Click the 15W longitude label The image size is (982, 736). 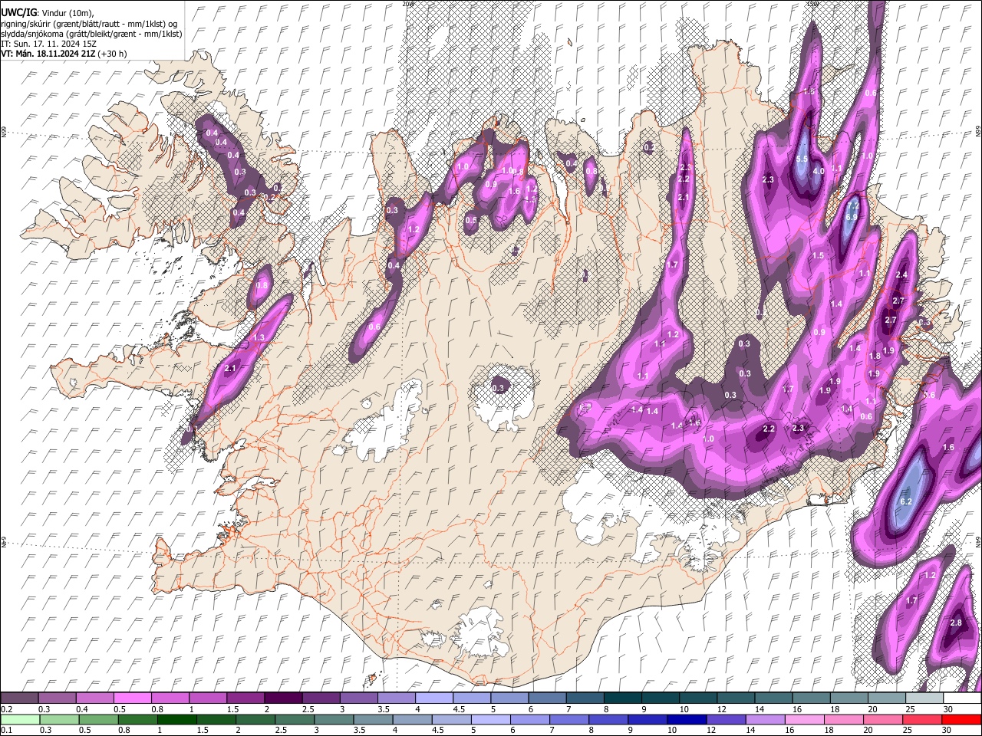[812, 4]
